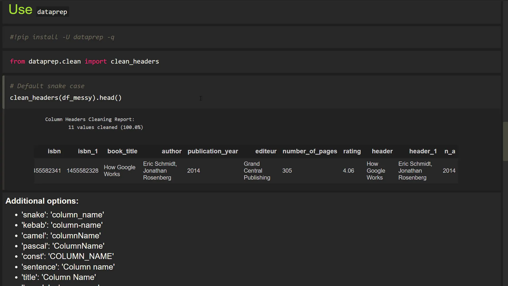The image size is (508, 286).
Task: Click the 'editeur' column header
Action: pyautogui.click(x=266, y=151)
